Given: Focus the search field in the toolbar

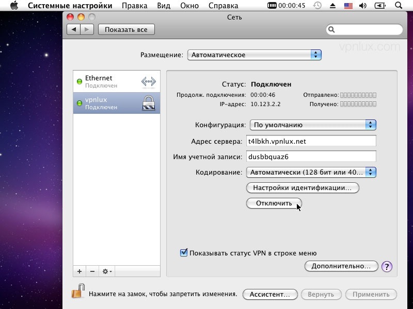Looking at the screenshot, I should [364, 29].
